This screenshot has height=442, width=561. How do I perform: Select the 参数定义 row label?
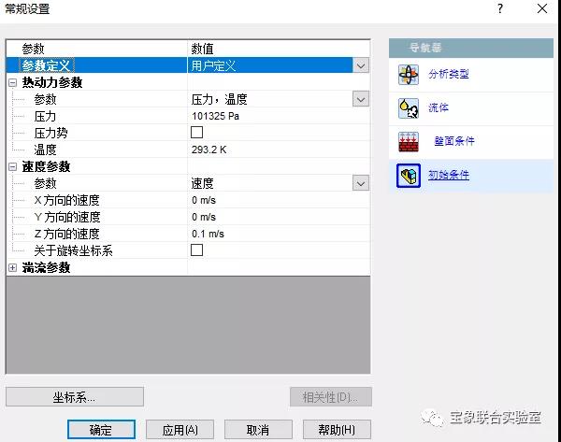[x=46, y=65]
